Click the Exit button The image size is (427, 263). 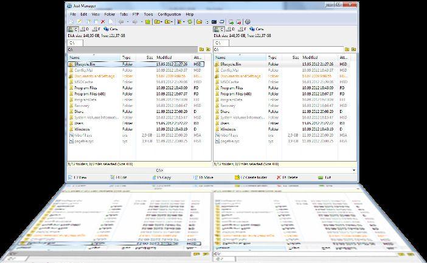pyautogui.click(x=325, y=177)
